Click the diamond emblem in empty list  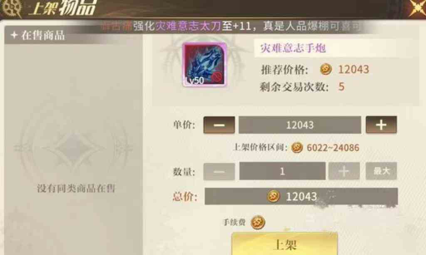coord(73,148)
